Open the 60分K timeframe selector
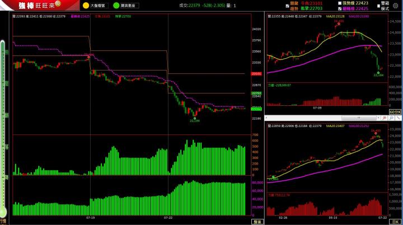 click(395, 112)
